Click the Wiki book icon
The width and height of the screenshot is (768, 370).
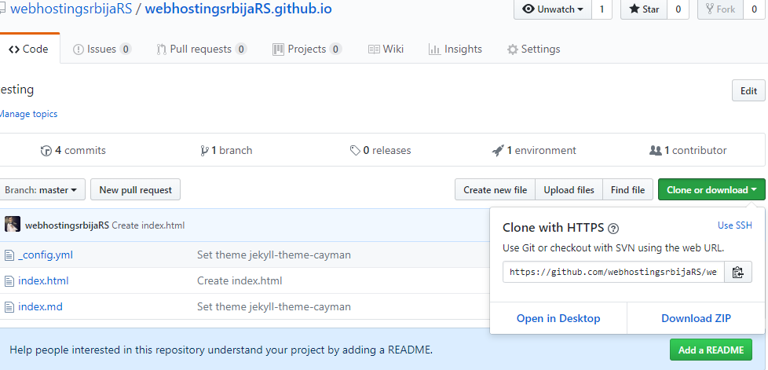(x=374, y=49)
